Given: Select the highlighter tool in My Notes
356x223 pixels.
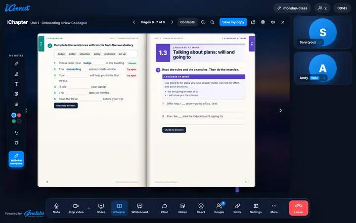Looking at the screenshot, I should coord(16,74).
